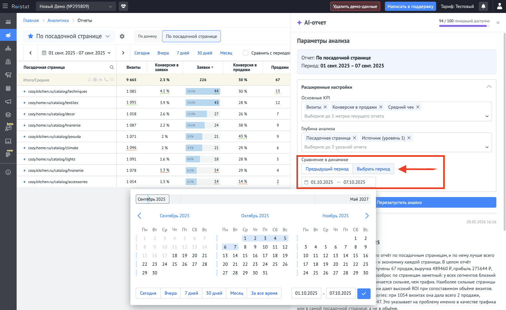Click the Сентябрь 2025 marker on month strip
506x310 pixels.
153,199
